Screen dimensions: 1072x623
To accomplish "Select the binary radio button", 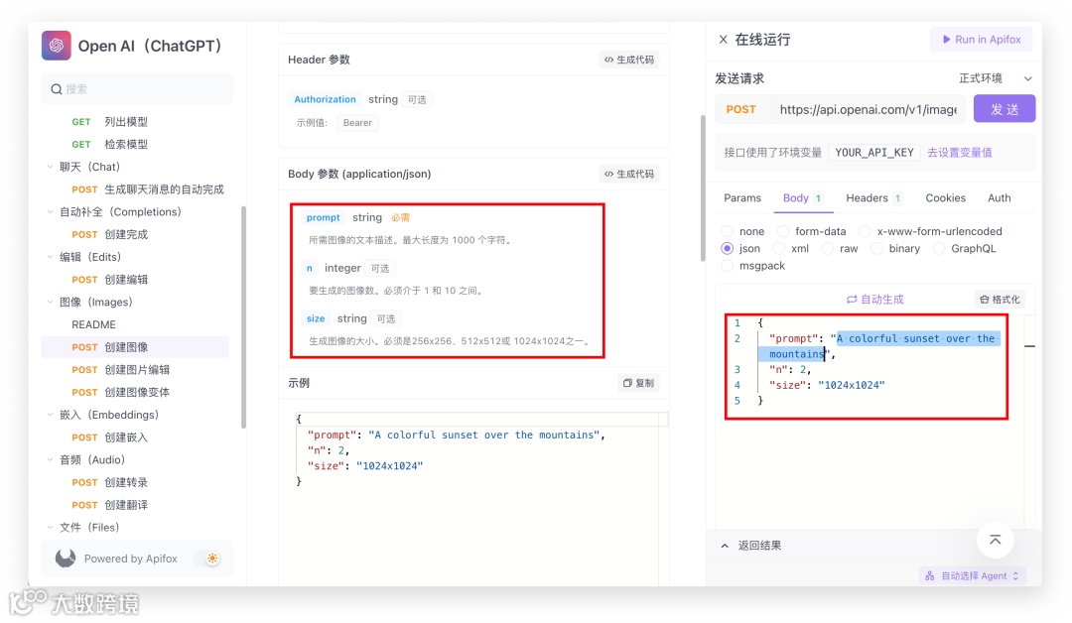I will [x=876, y=249].
